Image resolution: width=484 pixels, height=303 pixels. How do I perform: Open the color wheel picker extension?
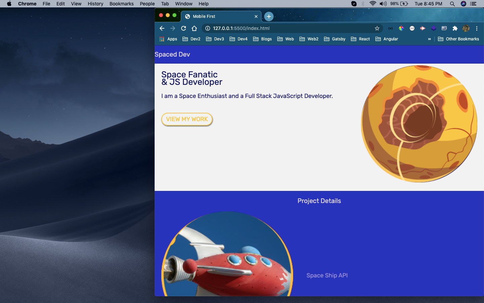click(x=401, y=28)
